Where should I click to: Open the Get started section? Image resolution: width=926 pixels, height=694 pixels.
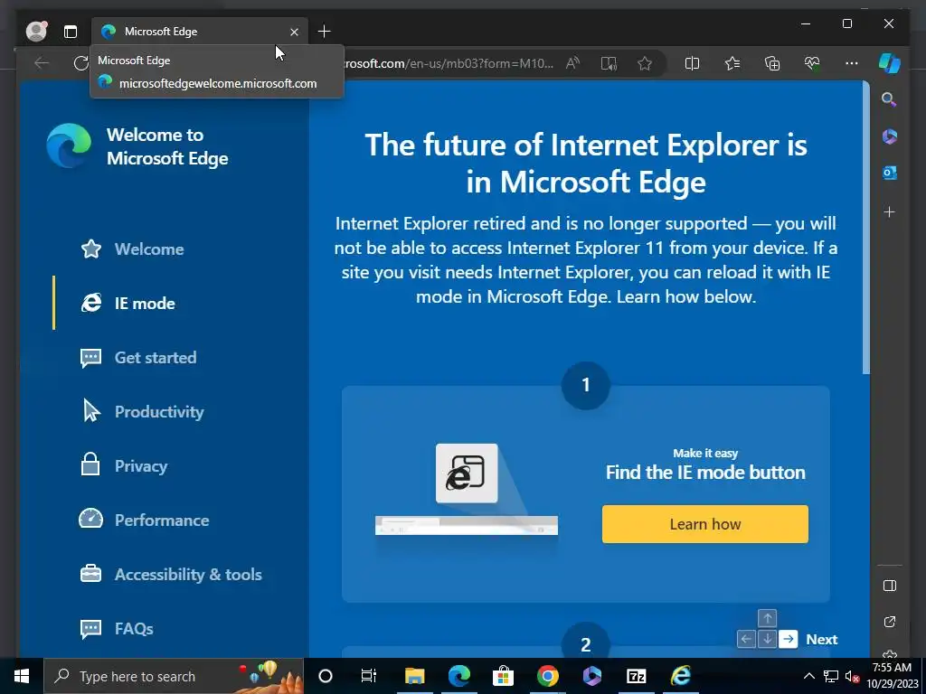[x=138, y=358]
